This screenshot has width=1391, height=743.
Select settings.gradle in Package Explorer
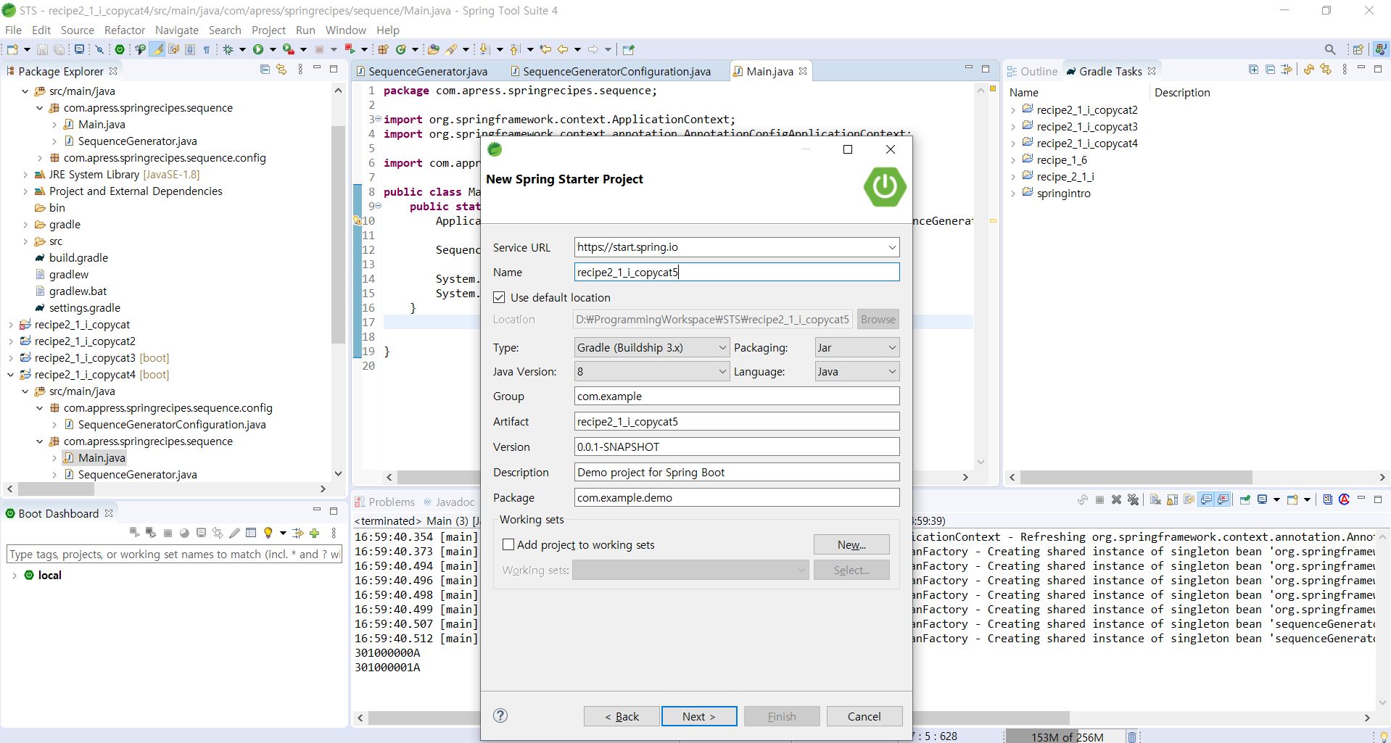(x=84, y=308)
